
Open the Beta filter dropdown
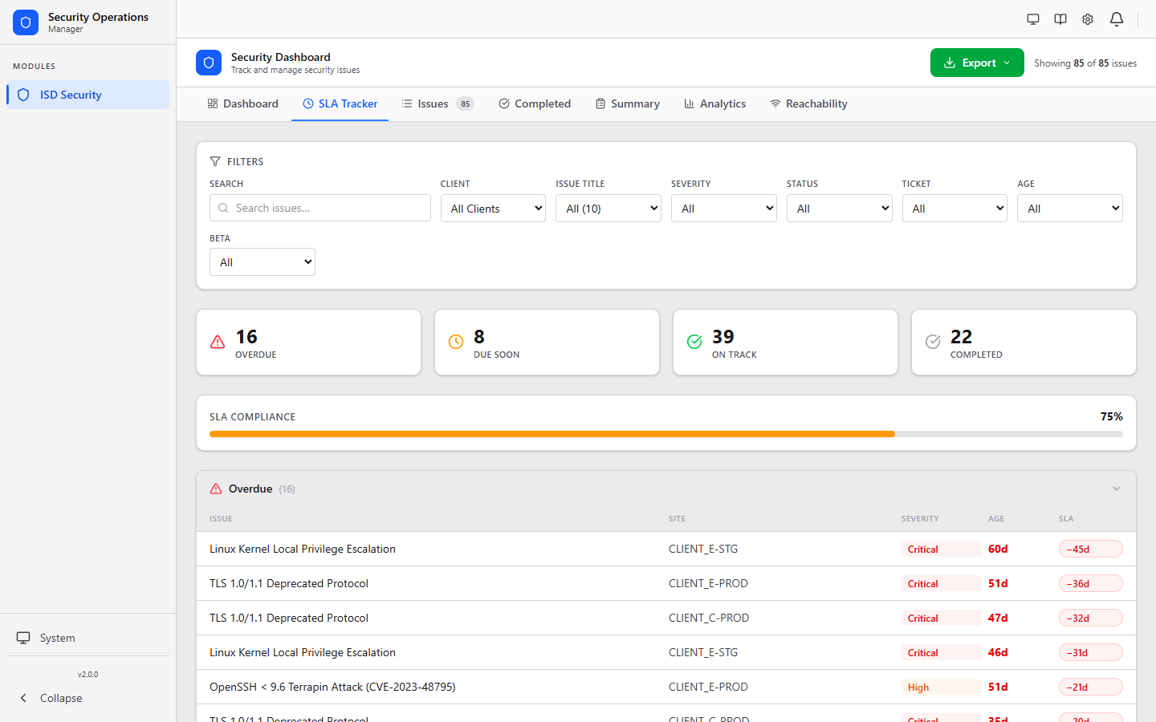263,262
